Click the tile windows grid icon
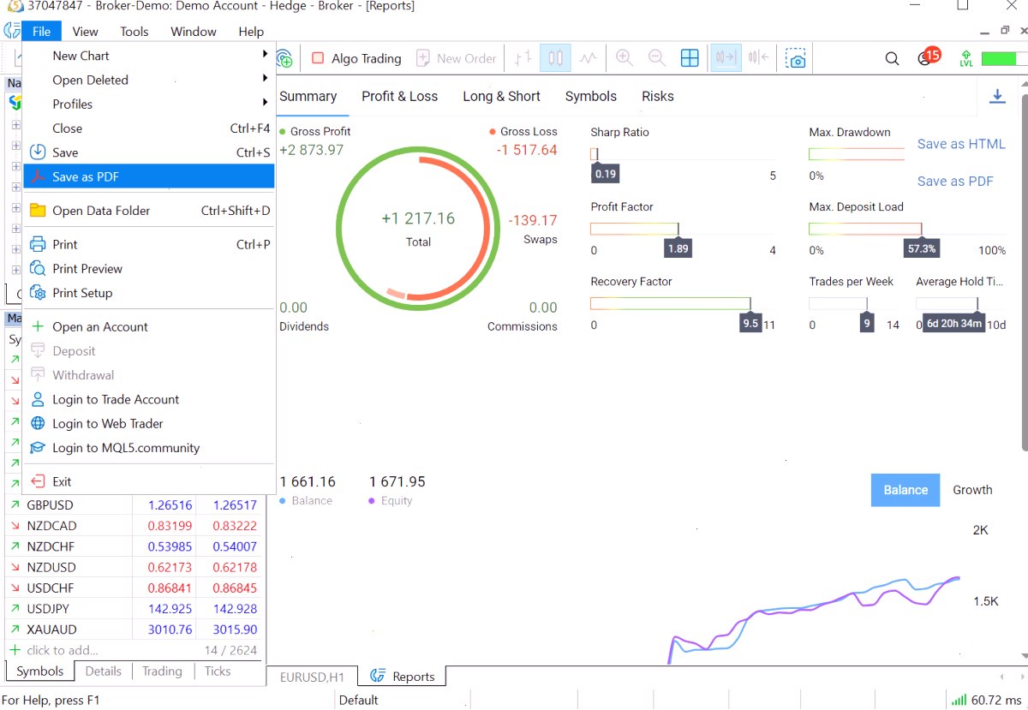 tap(690, 58)
